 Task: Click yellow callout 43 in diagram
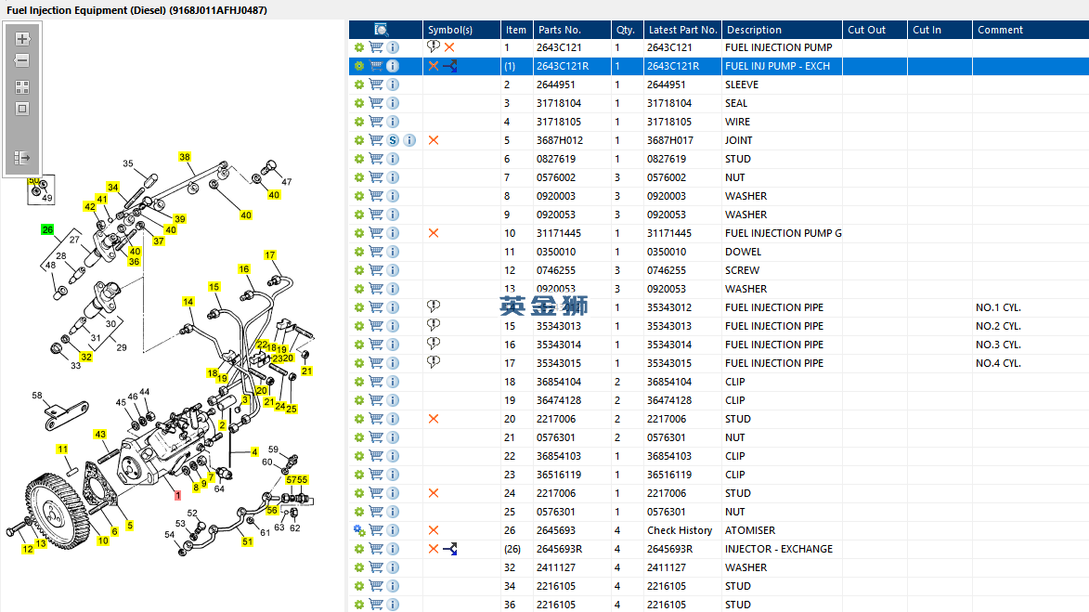[x=100, y=435]
